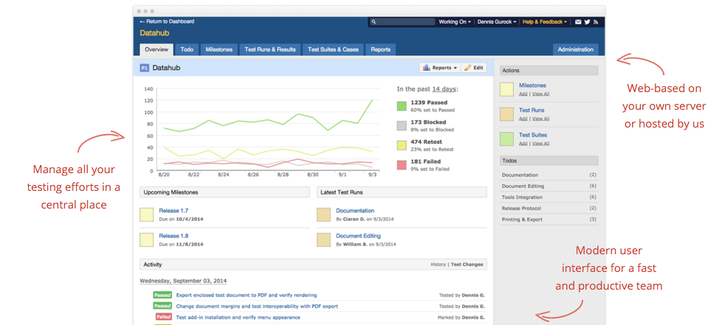
Task: Expand the Help & Feedback menu
Action: [545, 21]
